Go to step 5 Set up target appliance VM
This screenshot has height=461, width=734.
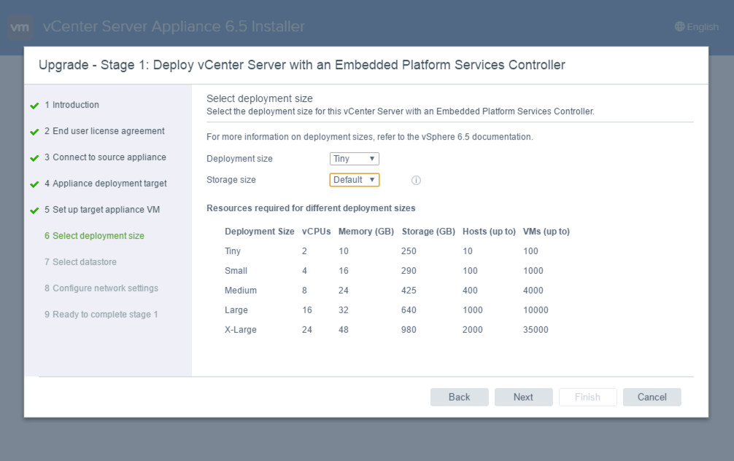(x=102, y=209)
